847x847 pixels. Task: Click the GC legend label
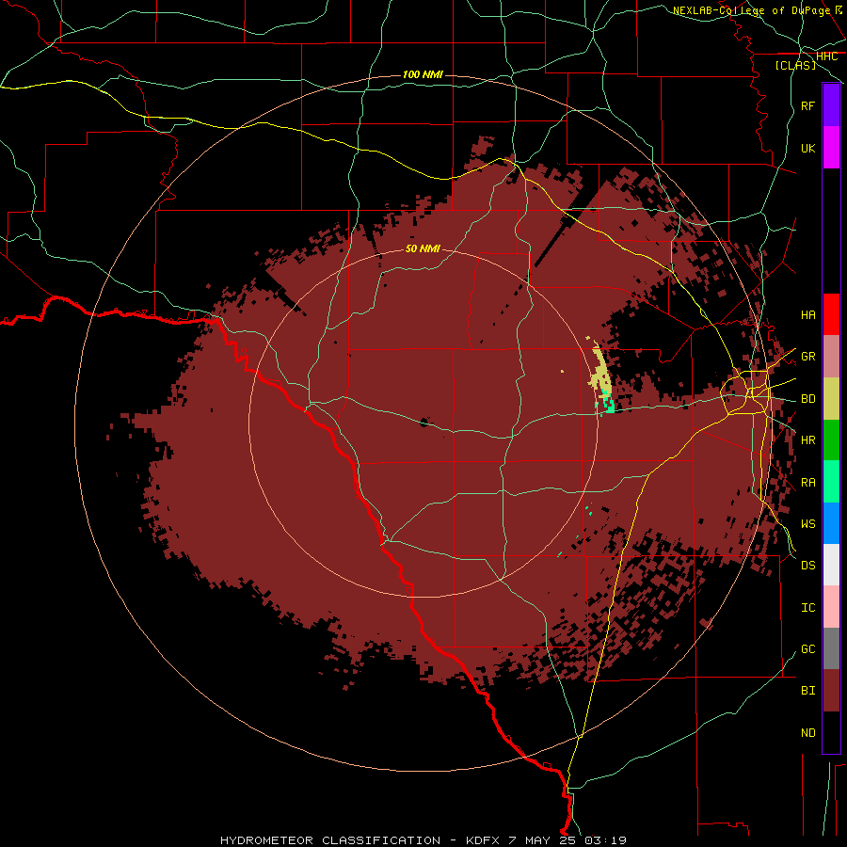[x=807, y=649]
